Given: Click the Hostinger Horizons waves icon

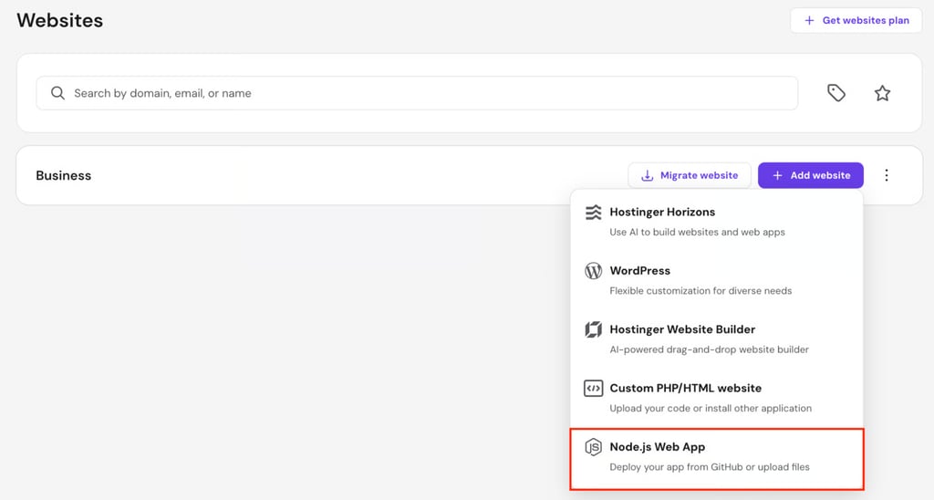Looking at the screenshot, I should tap(593, 213).
